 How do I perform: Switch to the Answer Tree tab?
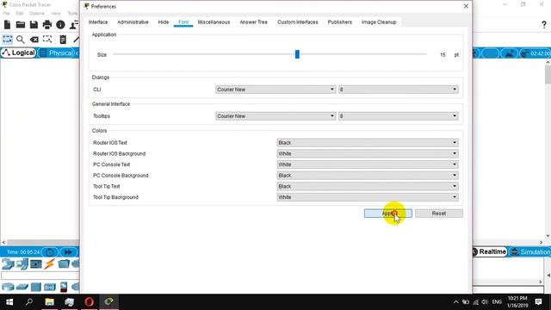point(253,22)
